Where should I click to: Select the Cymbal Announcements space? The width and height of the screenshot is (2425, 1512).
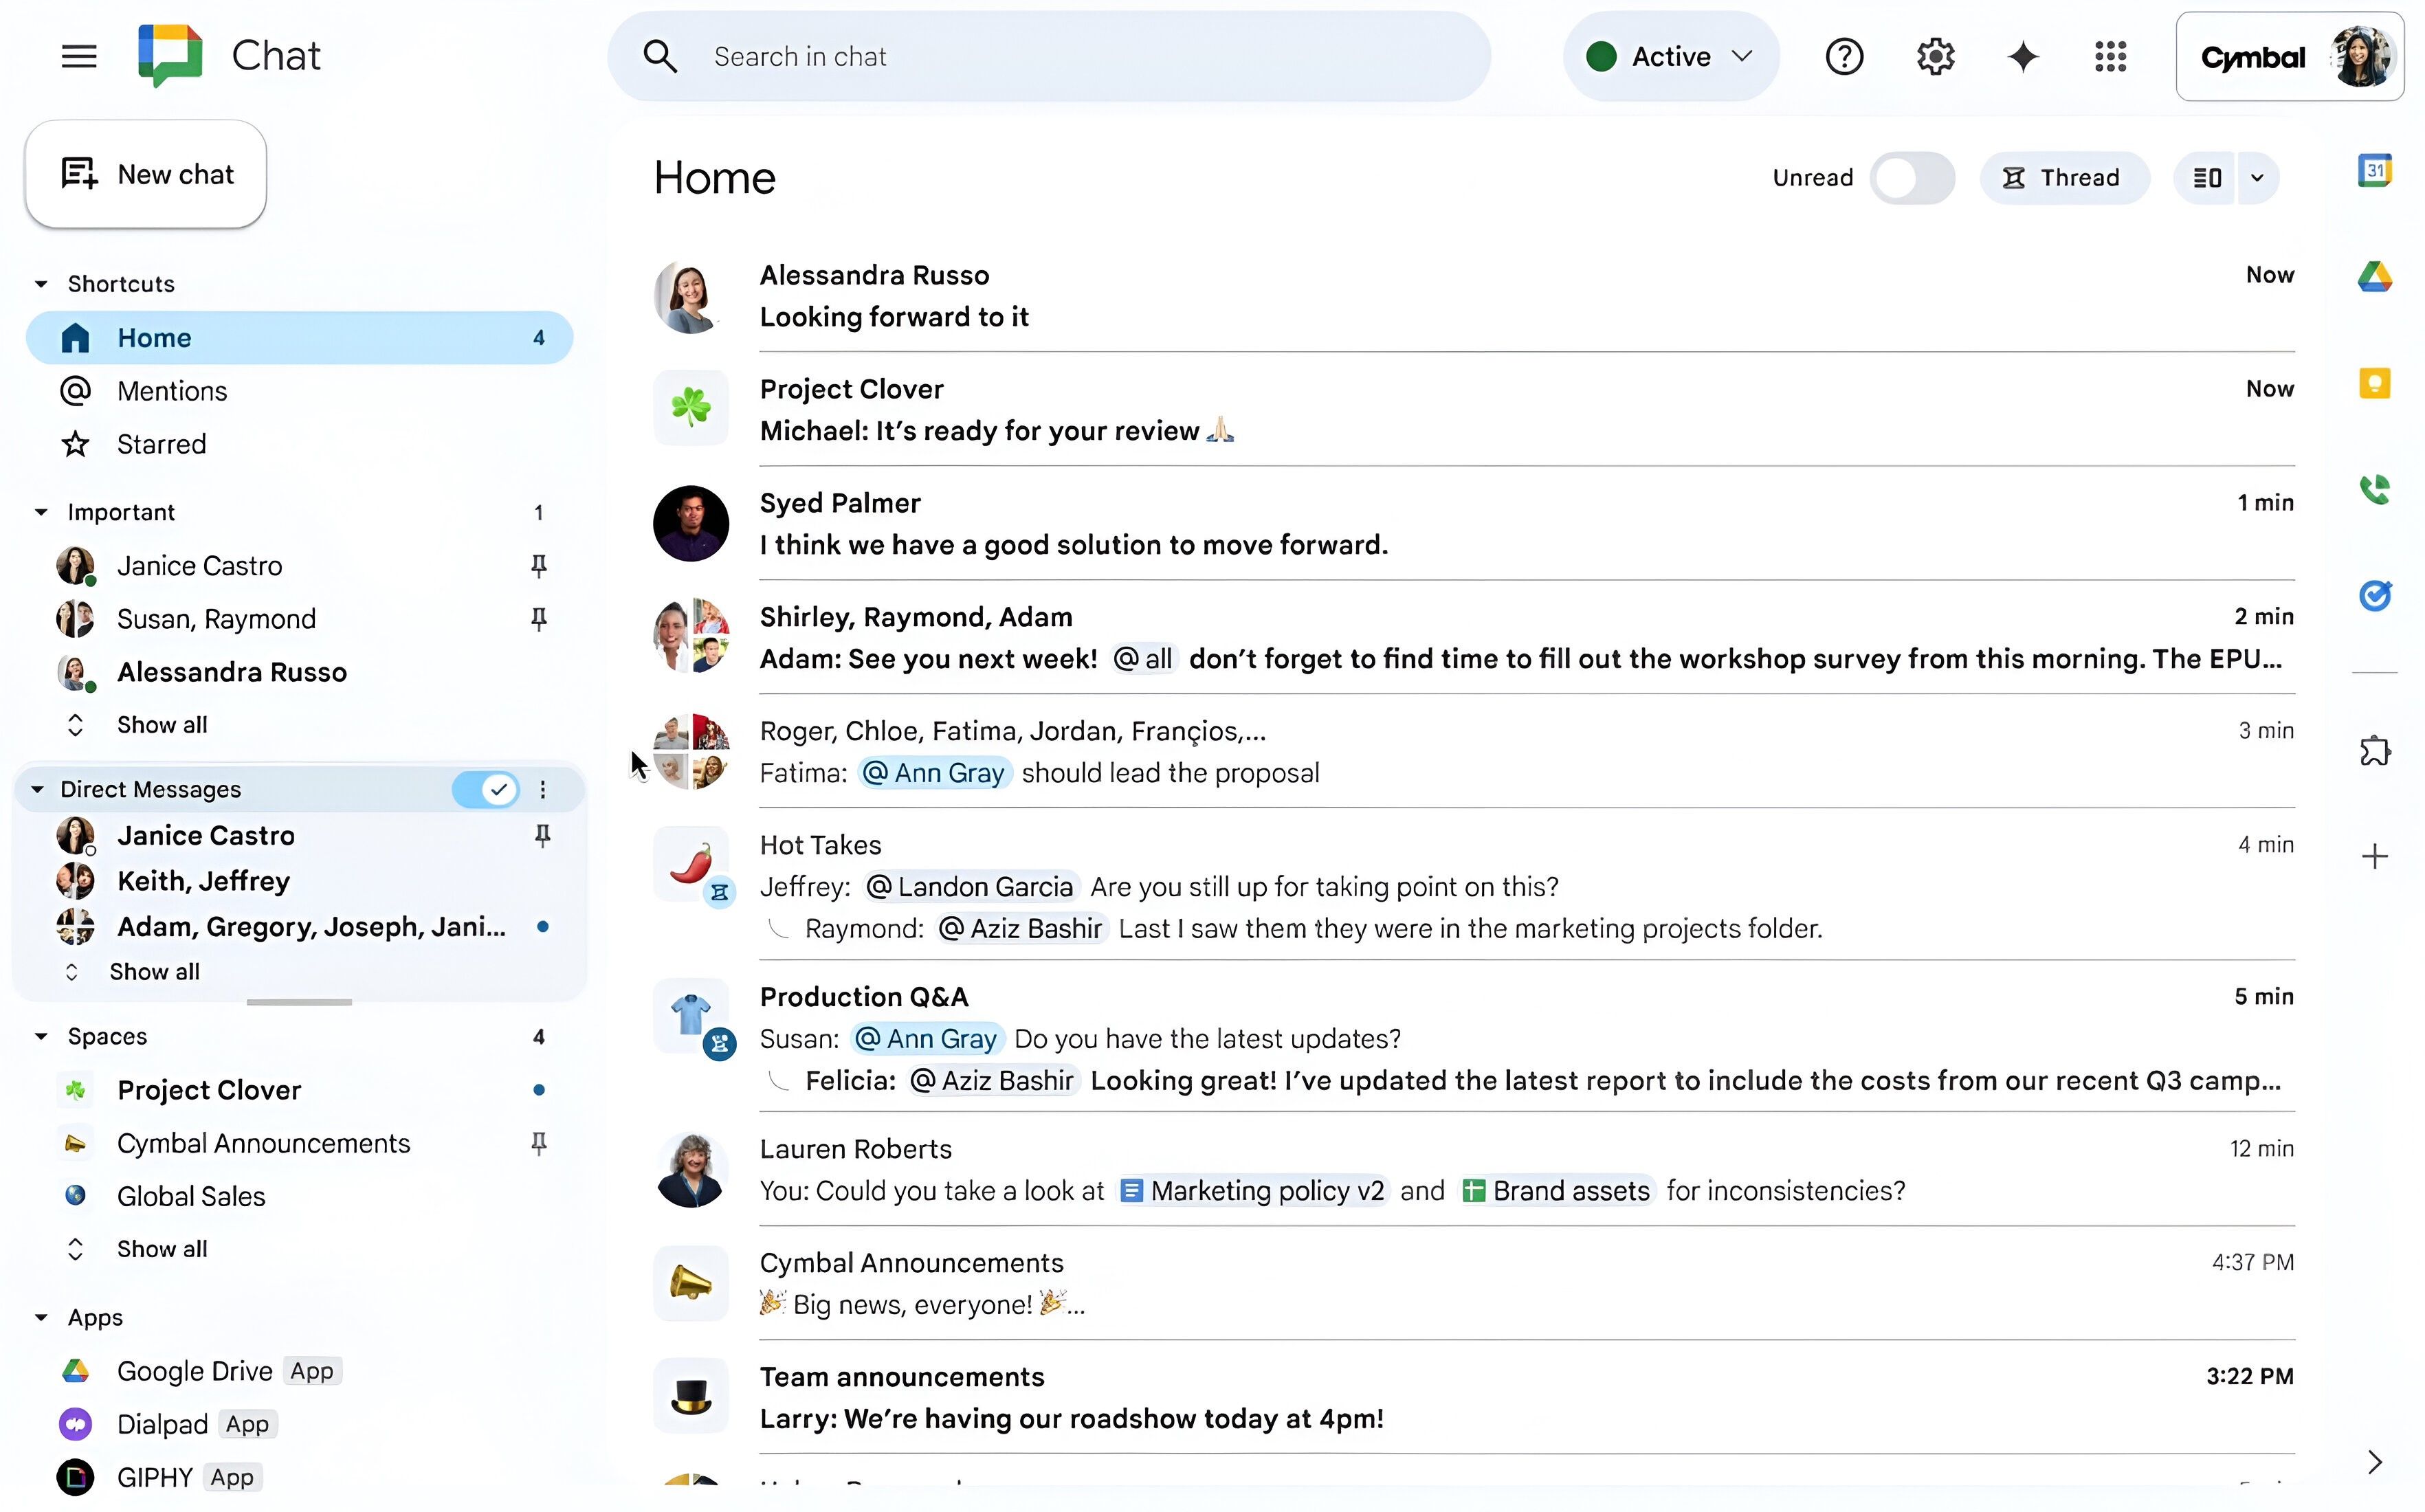[263, 1143]
